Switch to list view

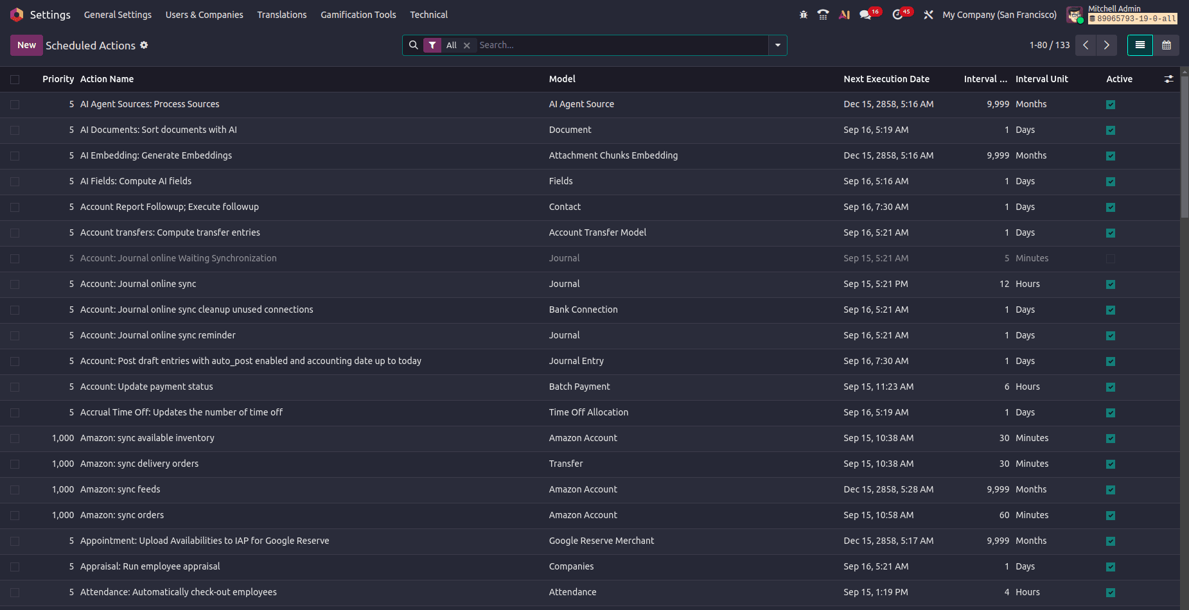pos(1140,45)
